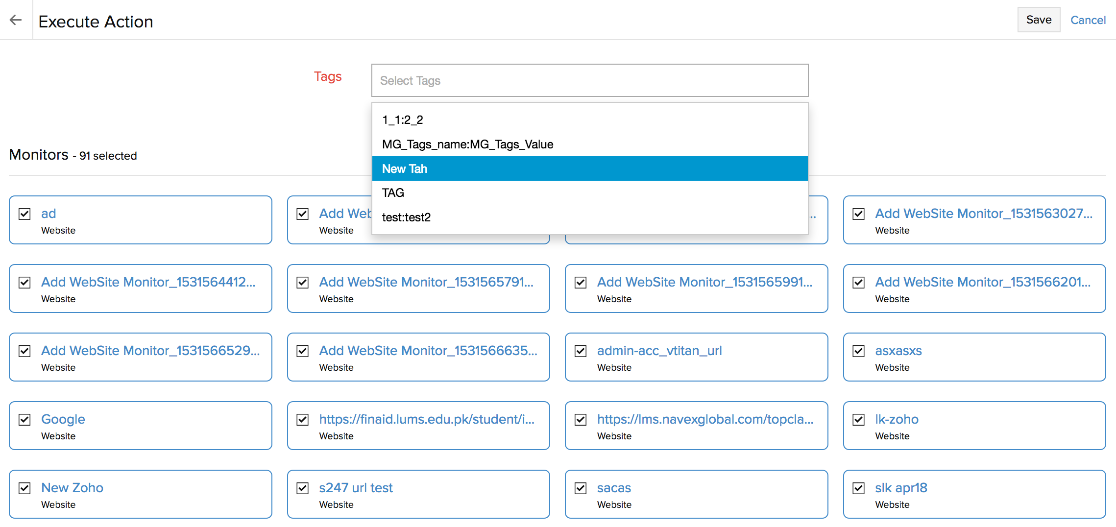The height and width of the screenshot is (527, 1116).
Task: Choose the test:test2 tag entry
Action: (x=406, y=217)
